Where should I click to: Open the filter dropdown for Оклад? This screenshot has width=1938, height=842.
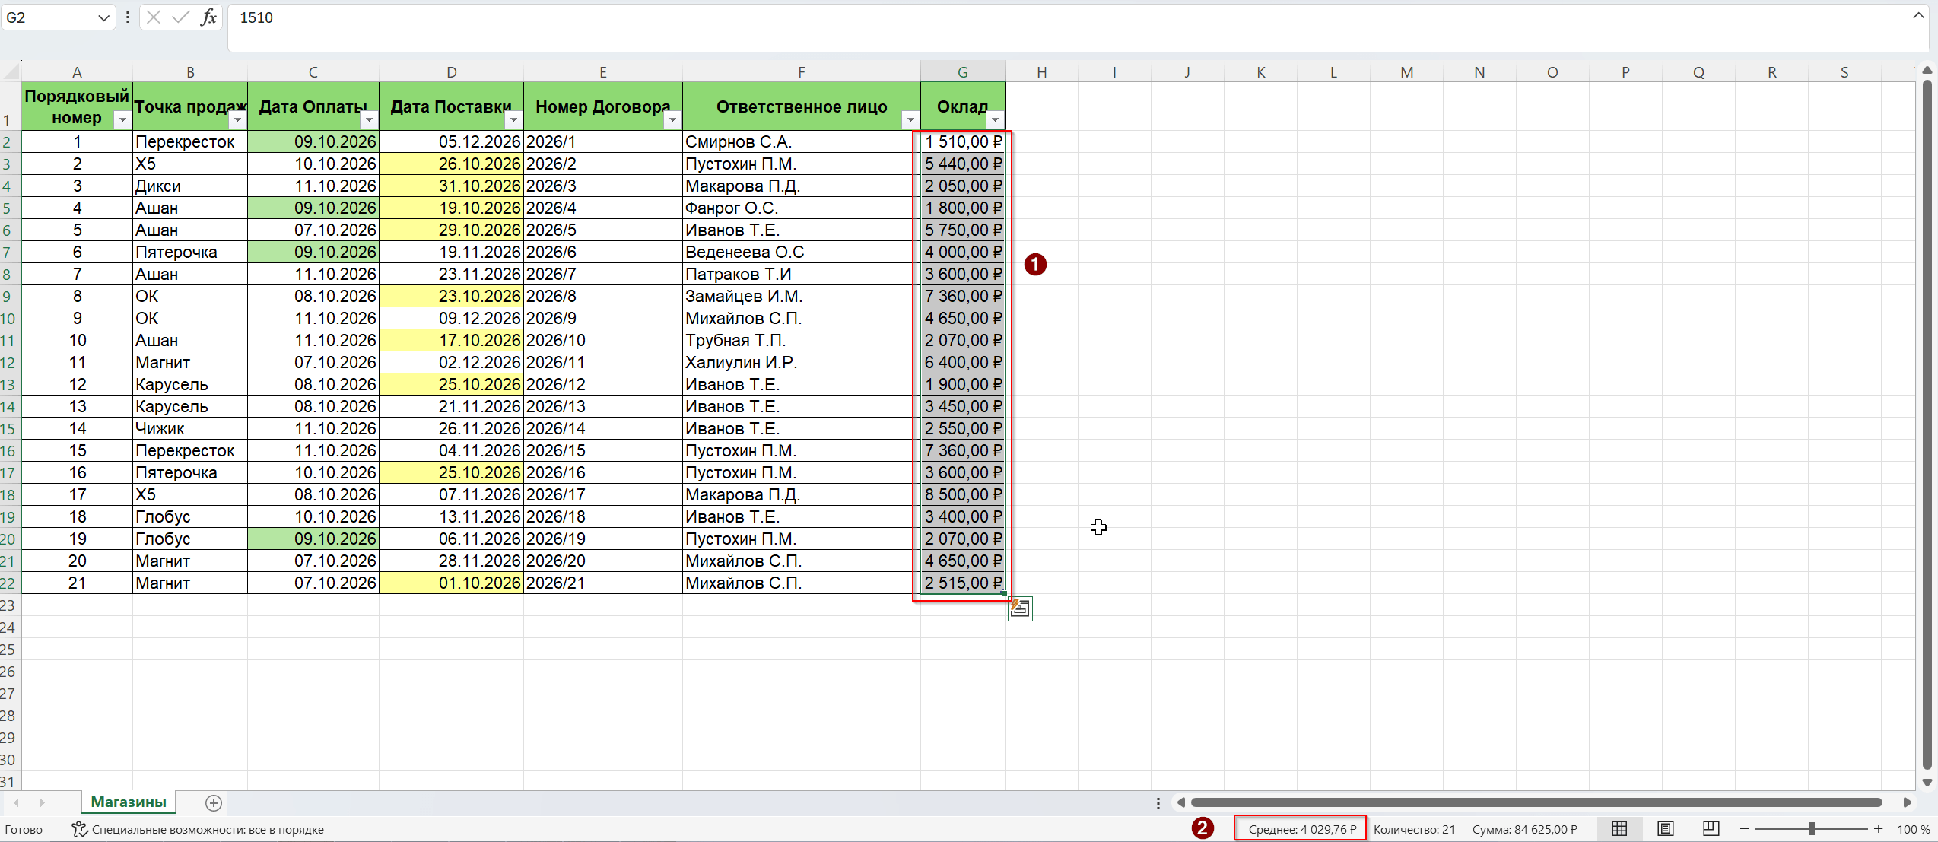click(995, 119)
